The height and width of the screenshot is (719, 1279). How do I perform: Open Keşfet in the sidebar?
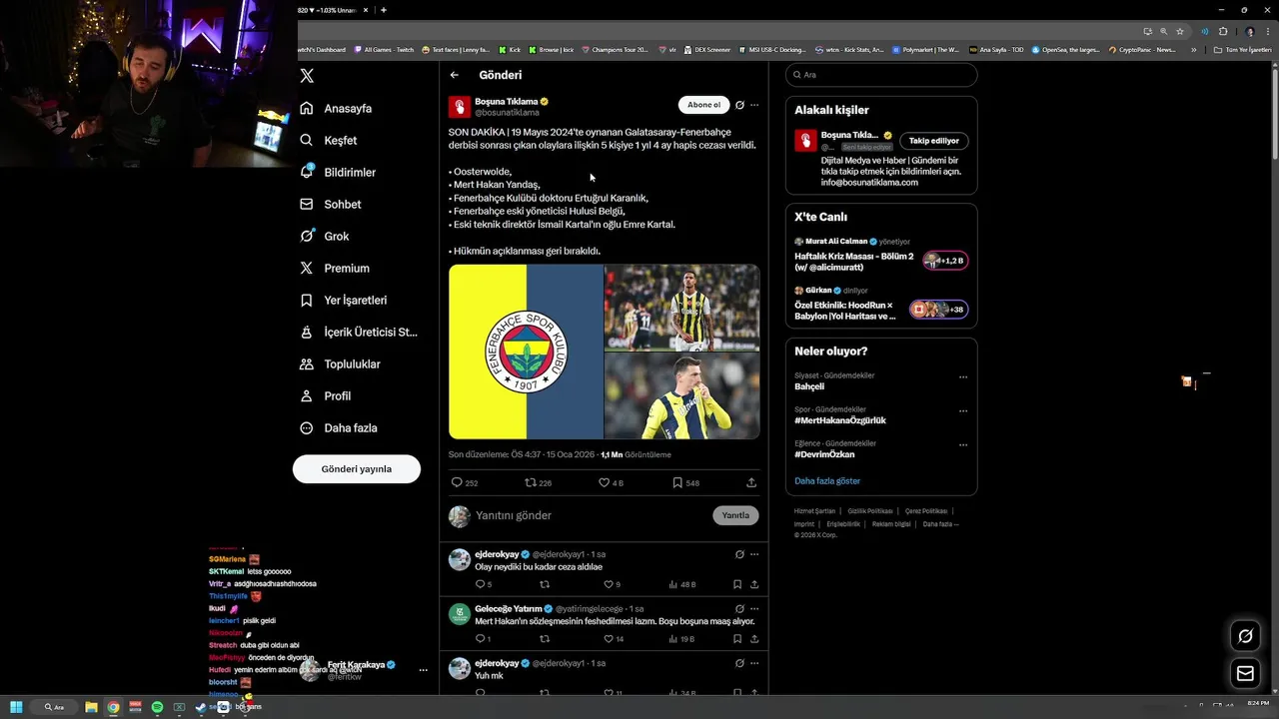pyautogui.click(x=329, y=140)
